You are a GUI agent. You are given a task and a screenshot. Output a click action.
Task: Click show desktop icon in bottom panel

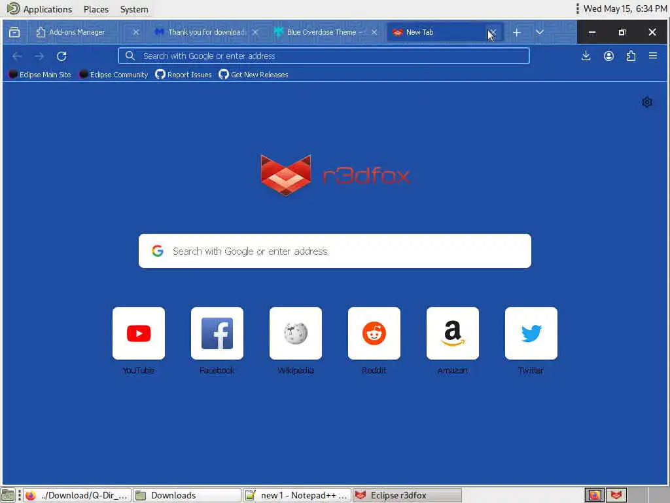8,495
